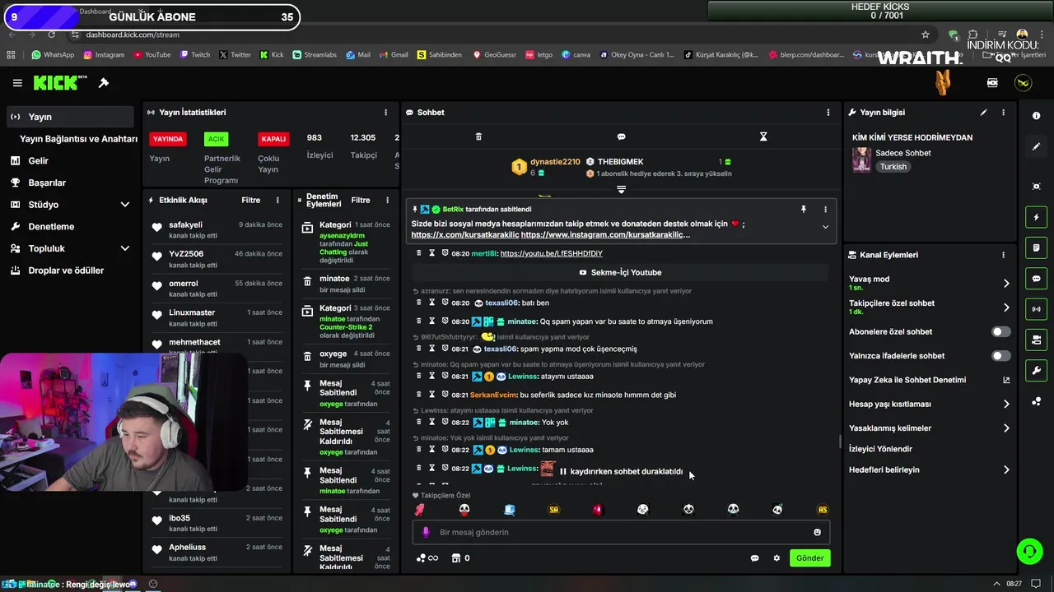Open chat settings gear next to Gönder
The width and height of the screenshot is (1054, 592).
(x=776, y=558)
